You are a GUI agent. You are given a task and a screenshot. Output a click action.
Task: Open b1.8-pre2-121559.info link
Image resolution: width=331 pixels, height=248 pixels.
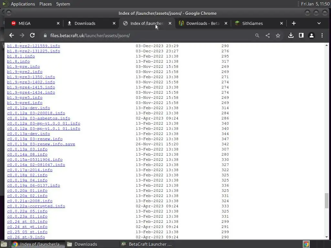pyautogui.click(x=34, y=46)
